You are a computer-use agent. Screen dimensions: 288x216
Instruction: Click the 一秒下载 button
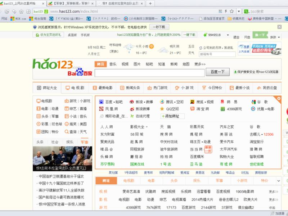pos(159,27)
